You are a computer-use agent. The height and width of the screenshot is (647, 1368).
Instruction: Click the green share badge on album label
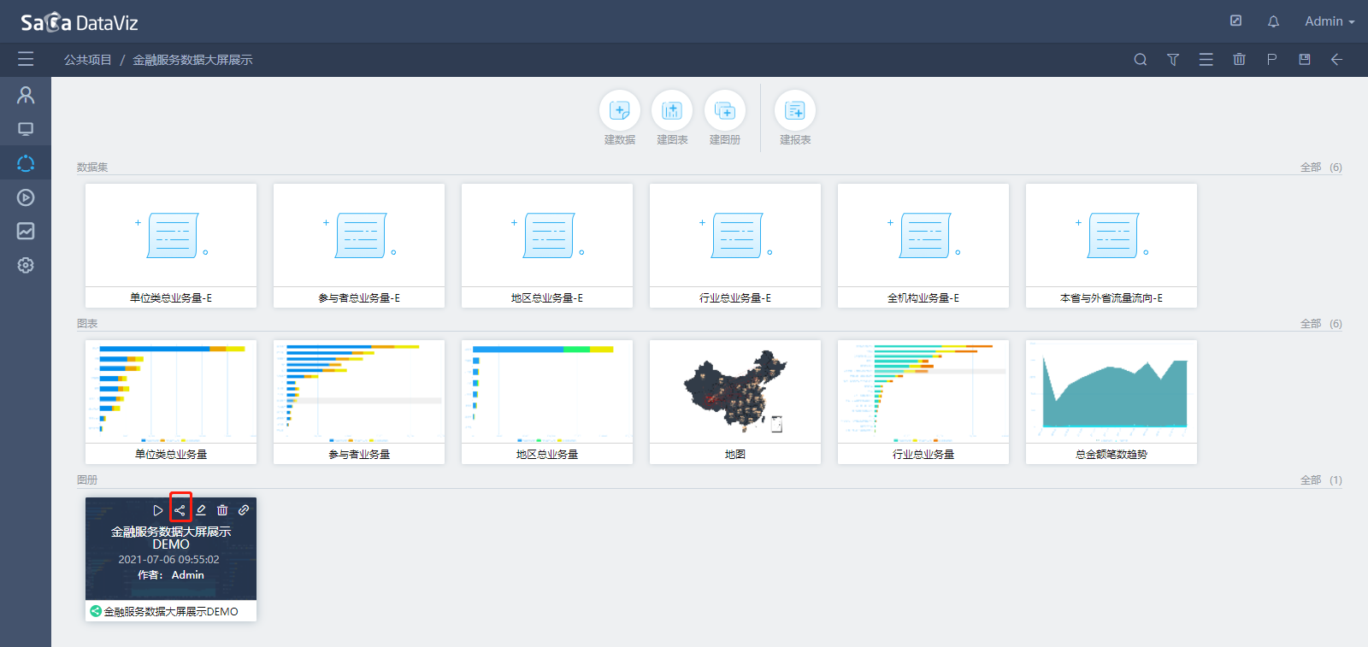click(x=96, y=611)
